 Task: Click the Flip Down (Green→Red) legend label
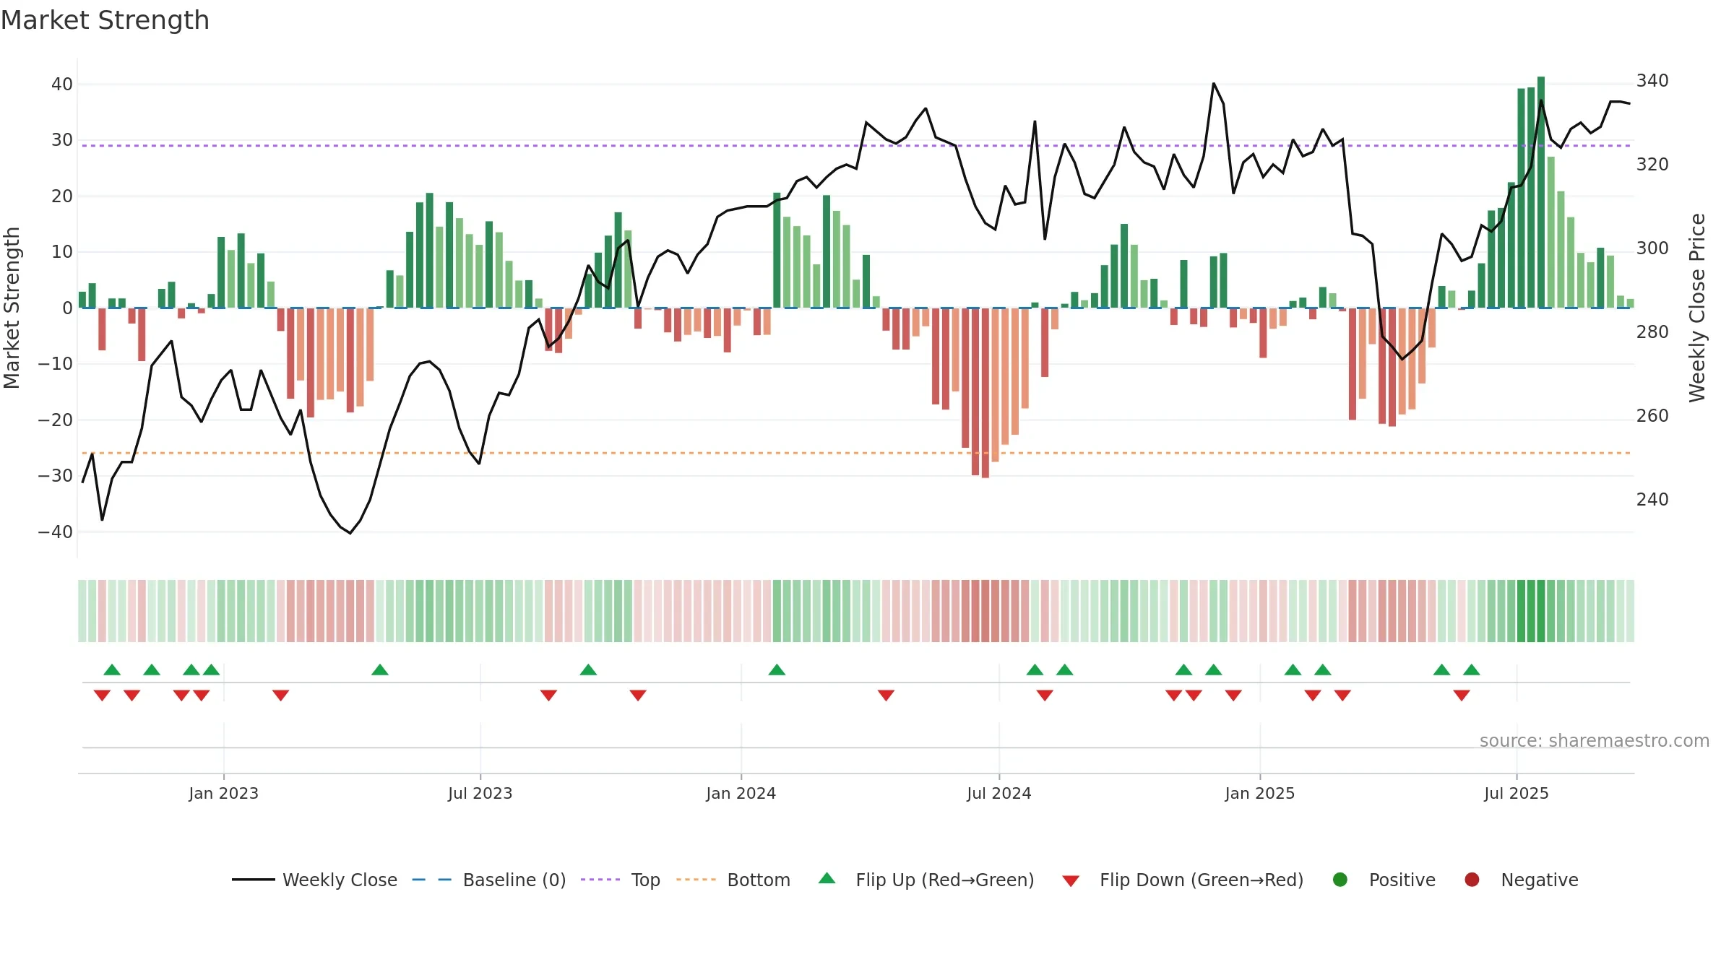tap(1202, 880)
